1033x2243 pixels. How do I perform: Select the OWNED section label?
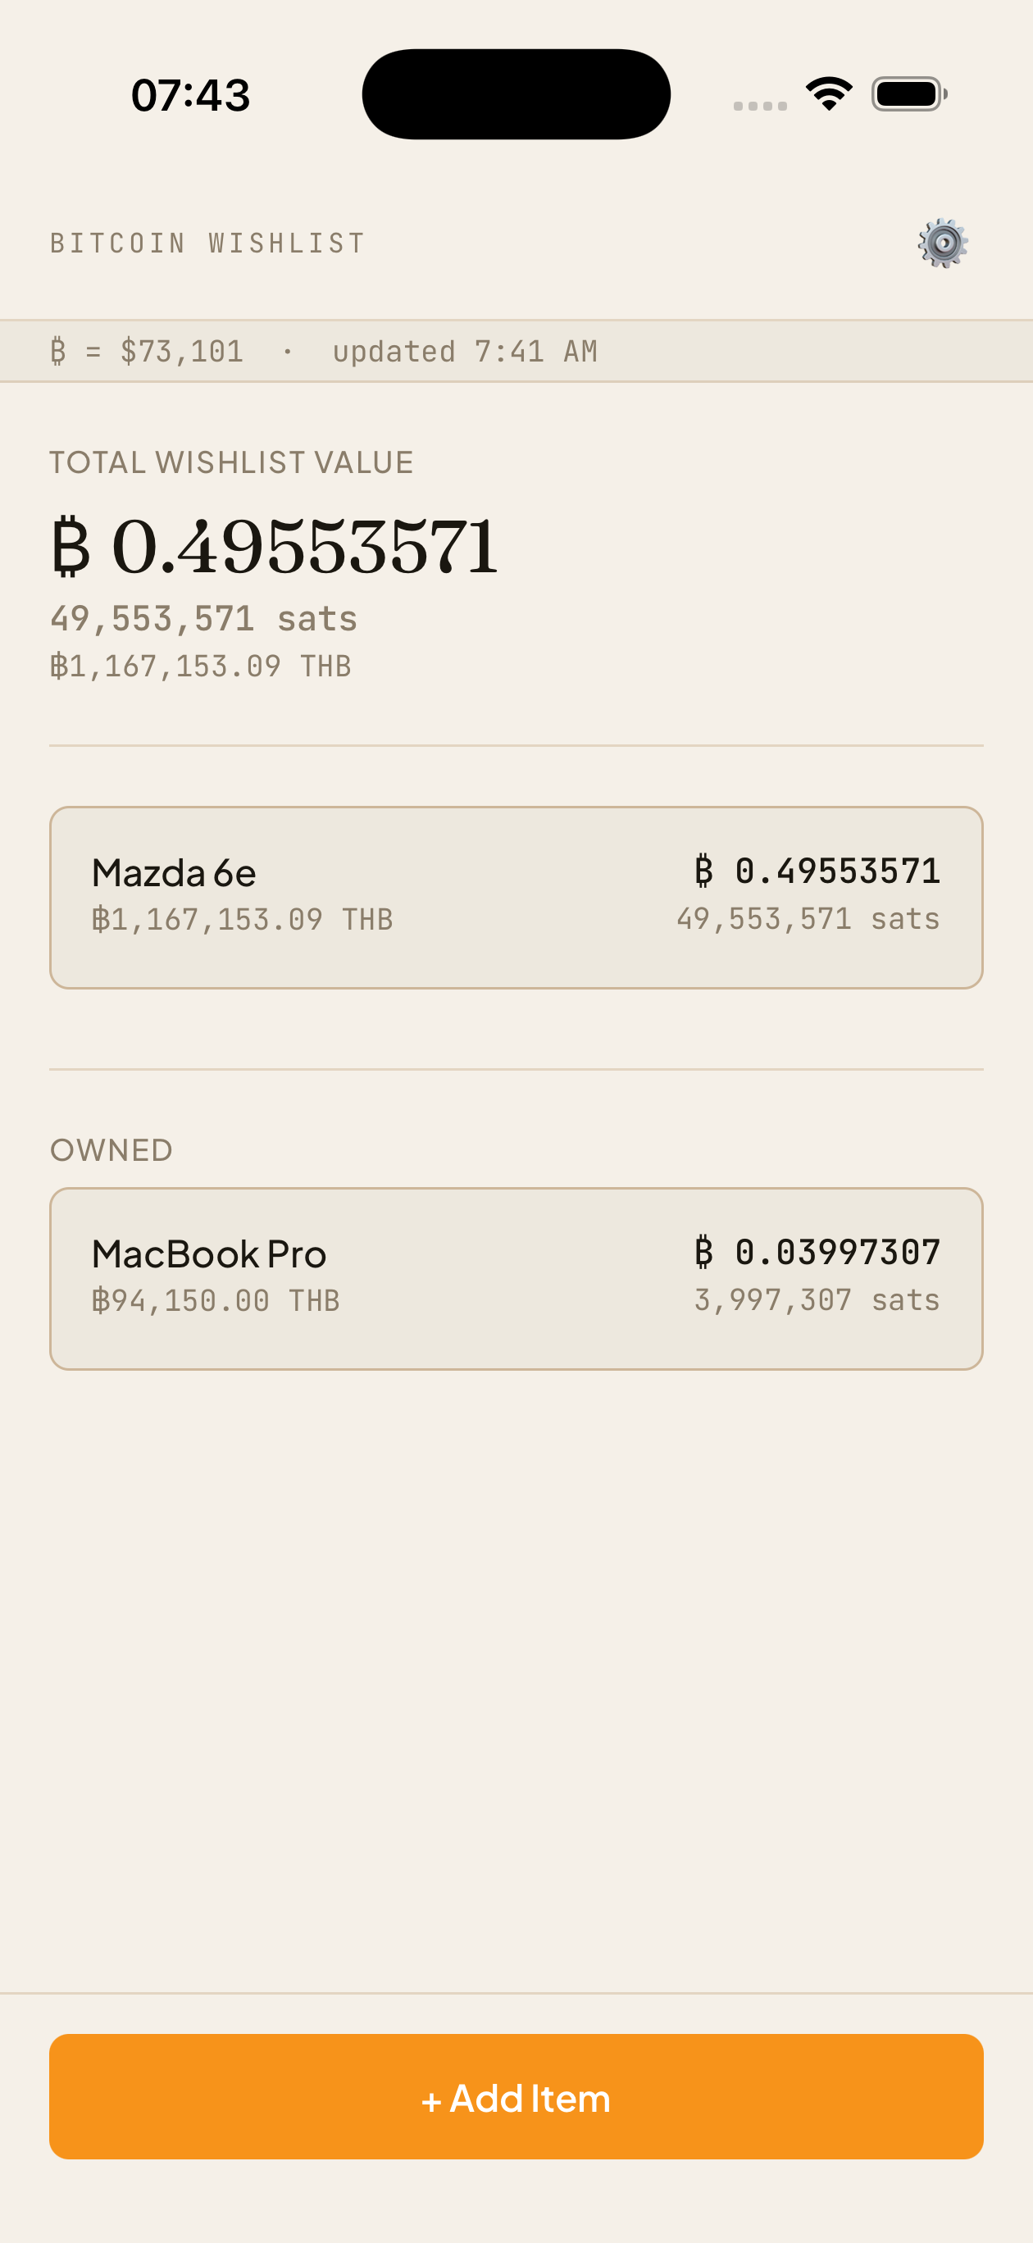click(111, 1150)
